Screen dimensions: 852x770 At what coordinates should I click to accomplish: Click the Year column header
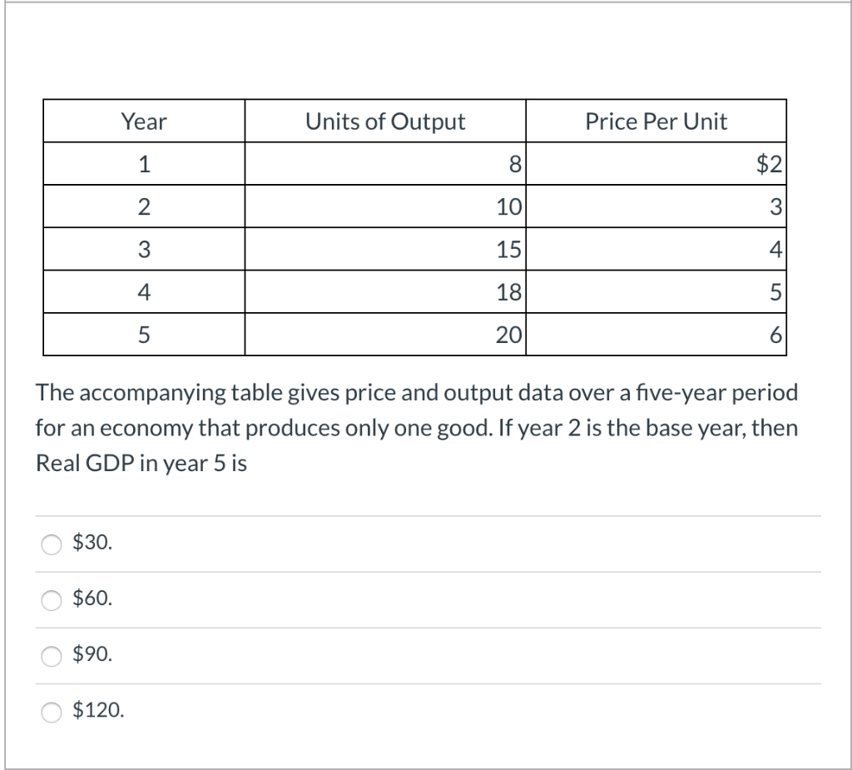143,122
